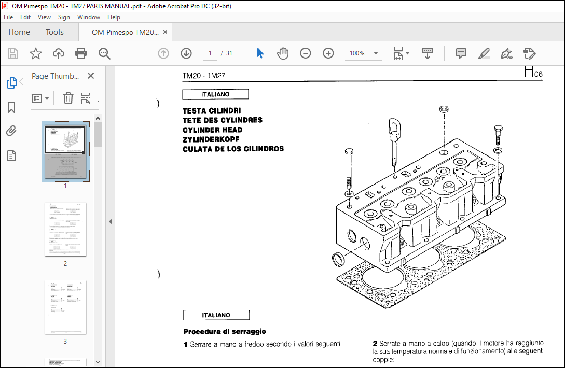Viewport: 565px width, 368px height.
Task: Click the 'TM20 - TM27' page header
Action: coord(203,76)
